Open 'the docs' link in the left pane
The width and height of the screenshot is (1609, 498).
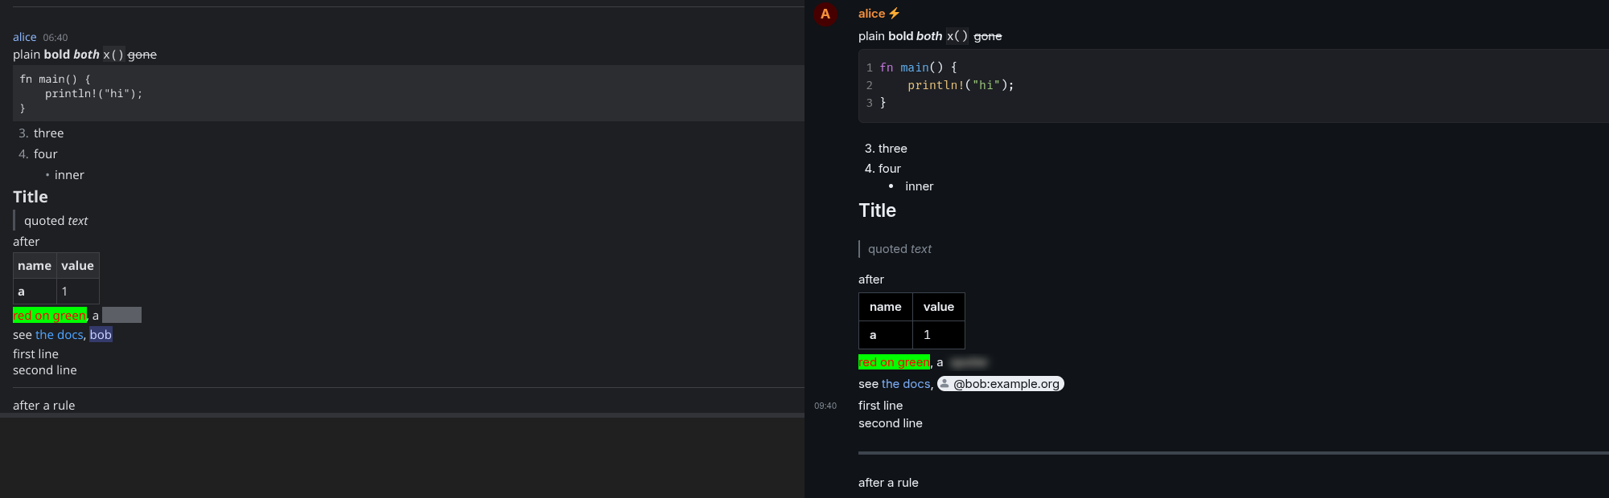[59, 335]
